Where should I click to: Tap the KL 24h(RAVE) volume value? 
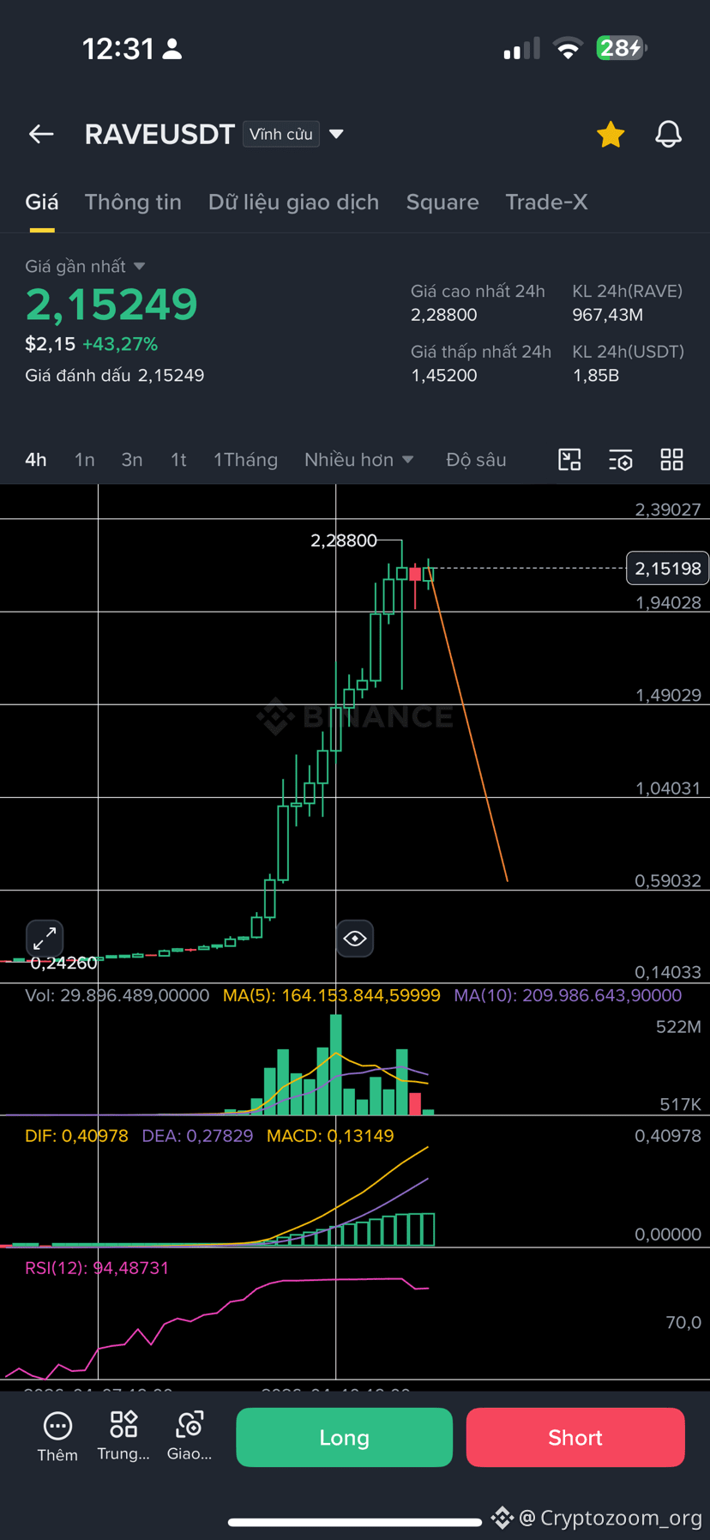tap(607, 315)
